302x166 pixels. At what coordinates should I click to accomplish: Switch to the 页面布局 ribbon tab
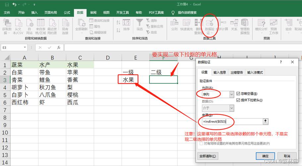51,13
